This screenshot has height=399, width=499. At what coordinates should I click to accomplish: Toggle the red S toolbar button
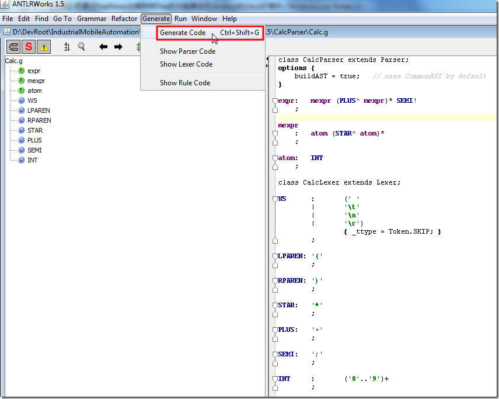(x=29, y=47)
